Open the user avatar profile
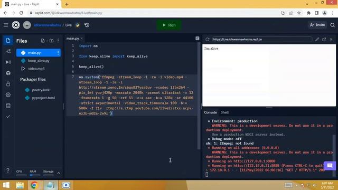Viewport: 338px width, 190px height. point(27,25)
